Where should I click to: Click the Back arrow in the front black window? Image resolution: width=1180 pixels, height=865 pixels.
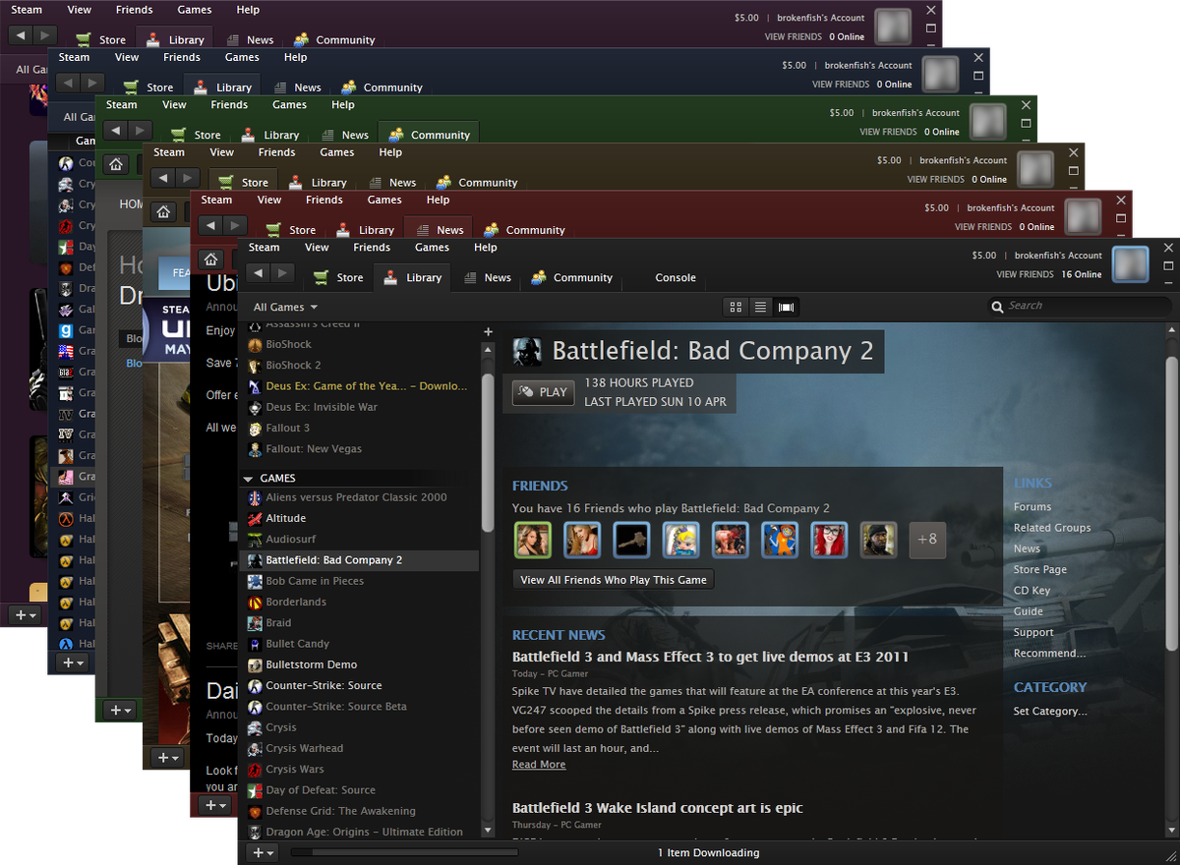(258, 273)
